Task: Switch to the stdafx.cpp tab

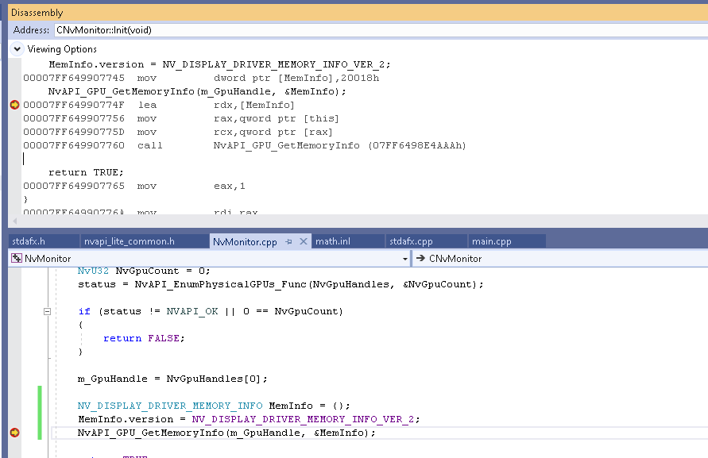Action: pyautogui.click(x=411, y=241)
